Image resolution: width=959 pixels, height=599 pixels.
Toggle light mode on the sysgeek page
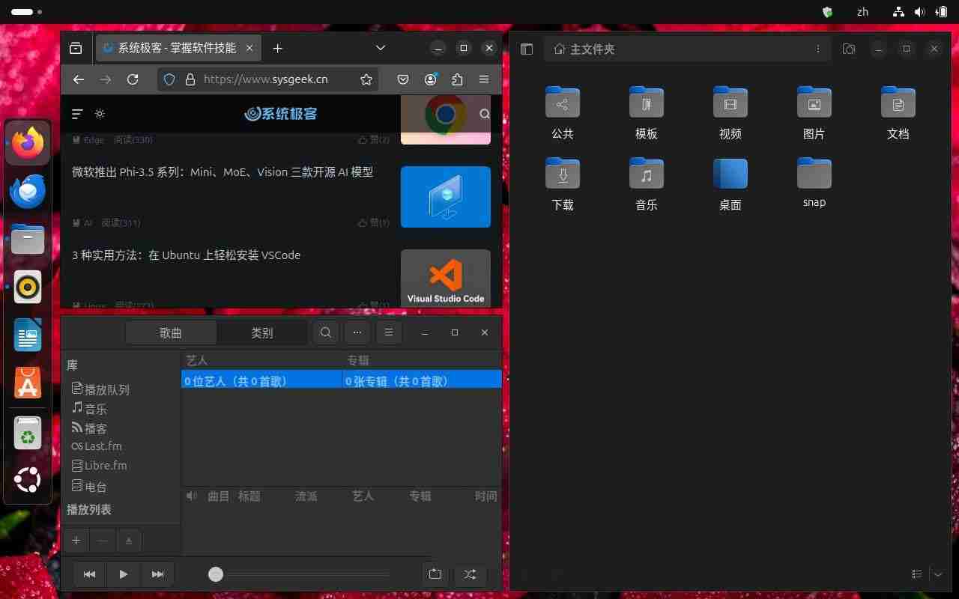100,114
